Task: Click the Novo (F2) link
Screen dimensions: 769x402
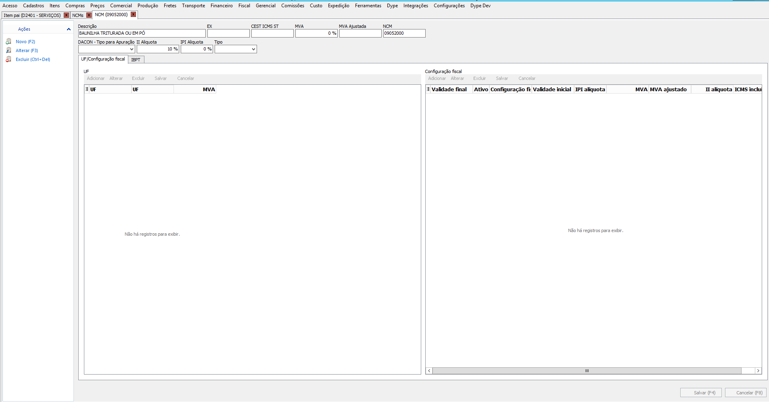Action: point(25,42)
